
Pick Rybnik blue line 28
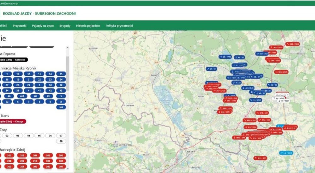(x=18, y=85)
